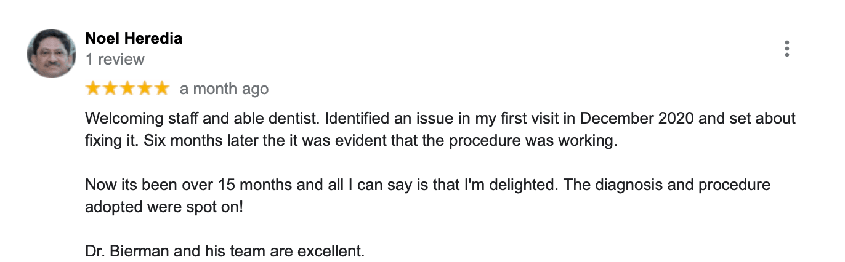
Task: Open the three-dot review options menu
Action: point(786,49)
